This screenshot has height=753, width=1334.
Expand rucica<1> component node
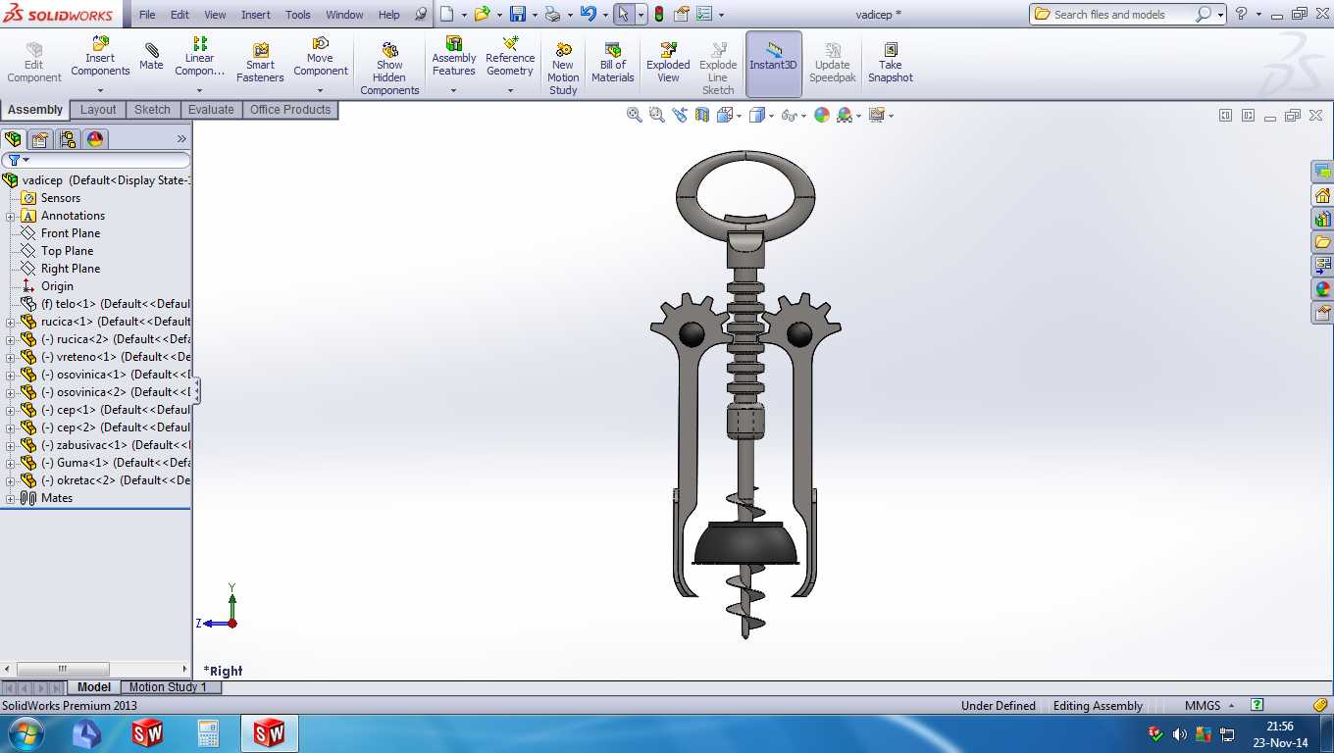(11, 322)
